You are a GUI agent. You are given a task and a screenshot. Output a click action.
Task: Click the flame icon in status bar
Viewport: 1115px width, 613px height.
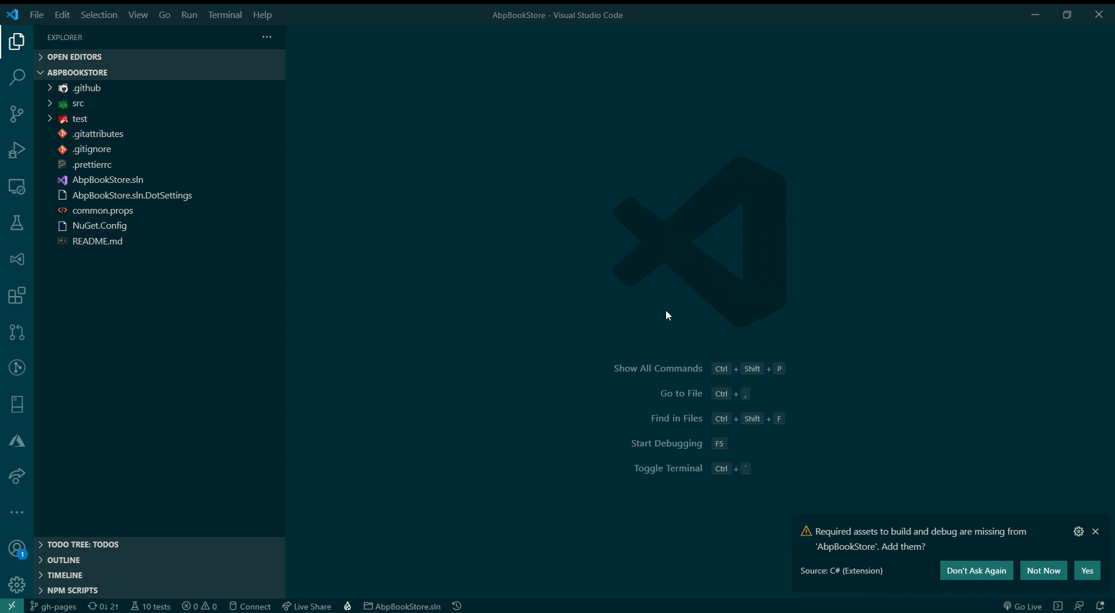(x=347, y=606)
